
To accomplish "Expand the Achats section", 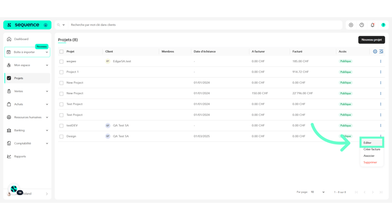I will coord(47,104).
